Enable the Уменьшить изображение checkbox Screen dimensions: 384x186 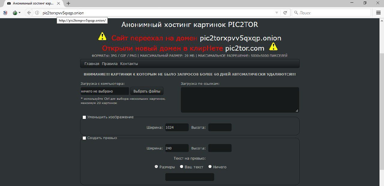84,117
